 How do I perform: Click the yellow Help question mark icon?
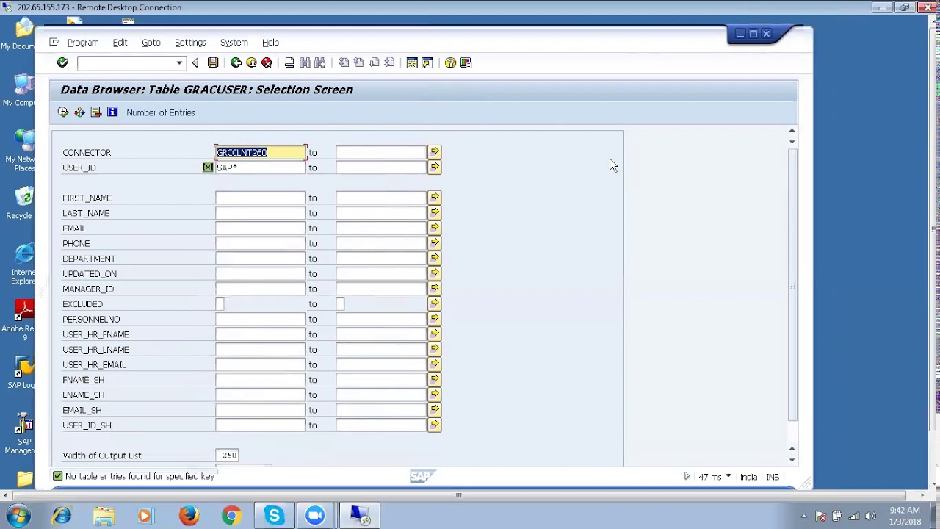(450, 63)
